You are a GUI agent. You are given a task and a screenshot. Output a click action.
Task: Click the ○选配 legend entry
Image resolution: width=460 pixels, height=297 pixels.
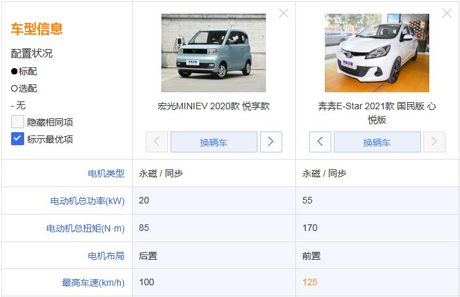(x=24, y=88)
